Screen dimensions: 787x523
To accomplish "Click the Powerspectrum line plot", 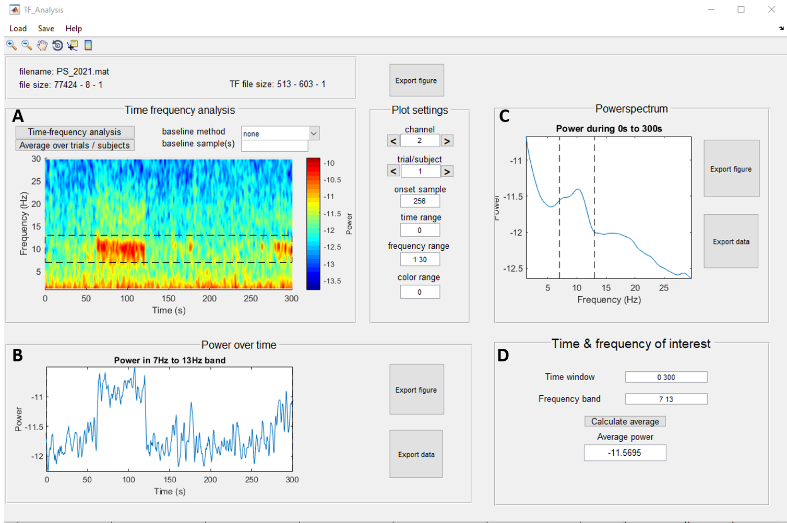I will click(609, 208).
